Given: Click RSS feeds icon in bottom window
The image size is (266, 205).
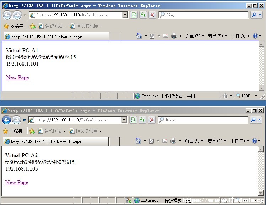Looking at the screenshot, I should point(151,141).
